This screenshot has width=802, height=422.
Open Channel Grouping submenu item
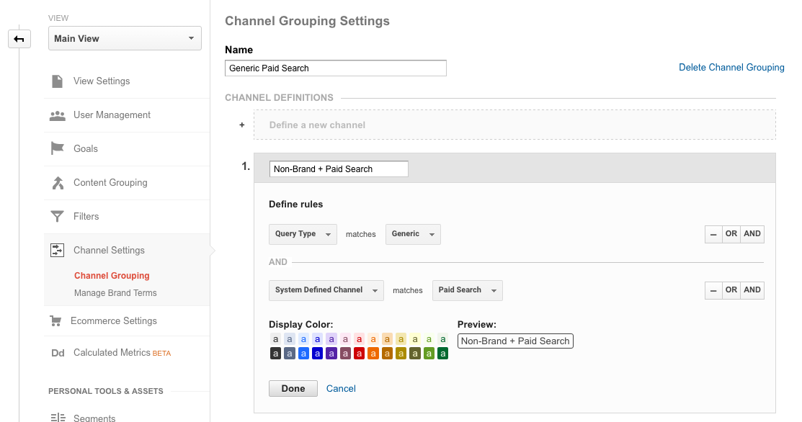[112, 276]
